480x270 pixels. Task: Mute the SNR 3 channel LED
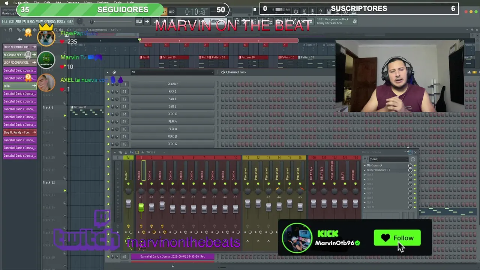click(x=108, y=99)
